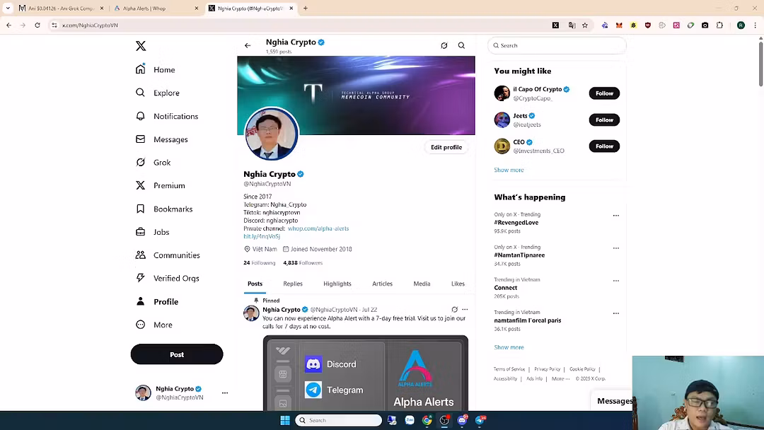Image resolution: width=764 pixels, height=430 pixels.
Task: Click the page's vertical scrollbar
Action: (760, 64)
